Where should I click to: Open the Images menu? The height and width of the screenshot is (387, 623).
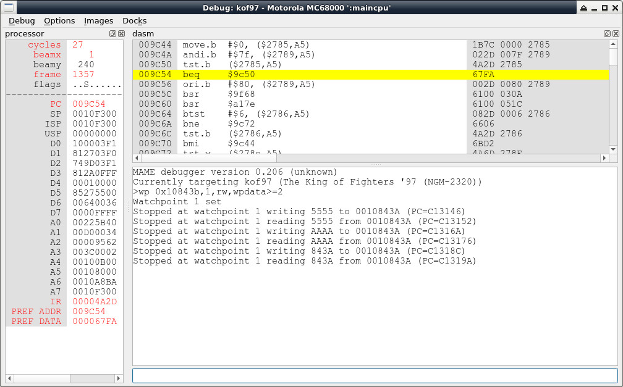tap(98, 20)
